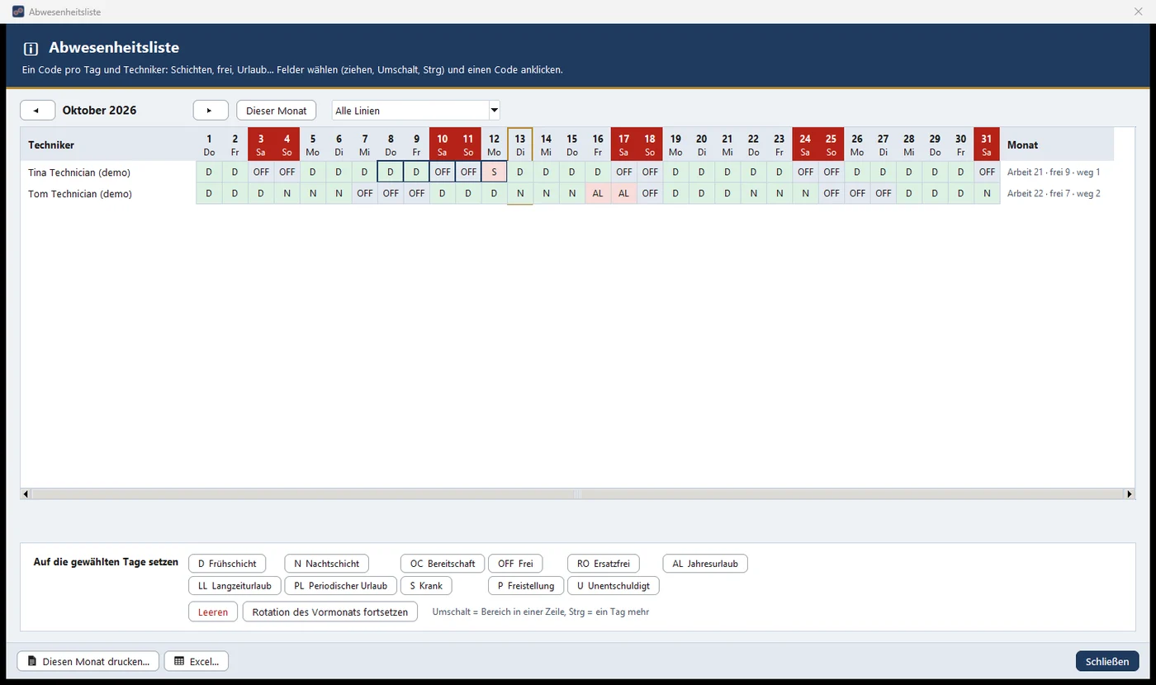
Task: Click the Tina Technician (demo) row name
Action: click(79, 172)
